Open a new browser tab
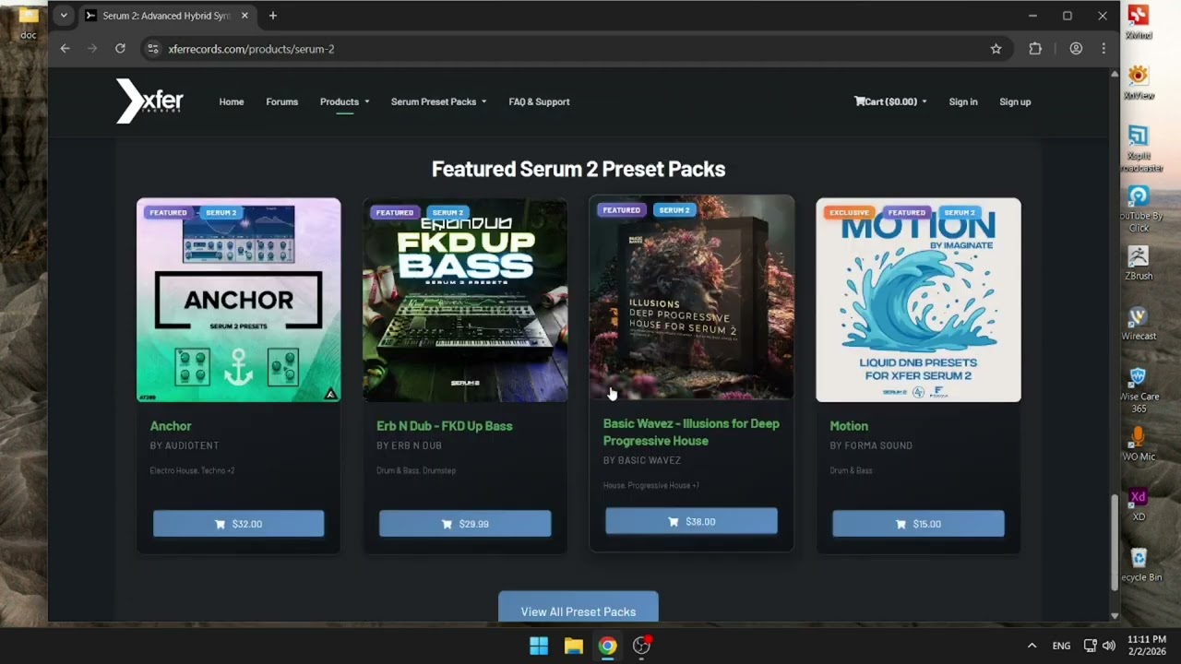Screen dimensions: 1181x664 point(272,16)
